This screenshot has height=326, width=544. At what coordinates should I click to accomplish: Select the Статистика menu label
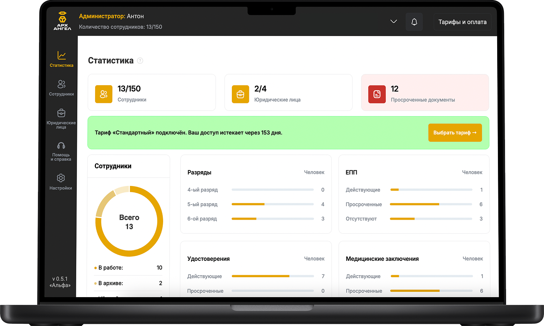(62, 66)
